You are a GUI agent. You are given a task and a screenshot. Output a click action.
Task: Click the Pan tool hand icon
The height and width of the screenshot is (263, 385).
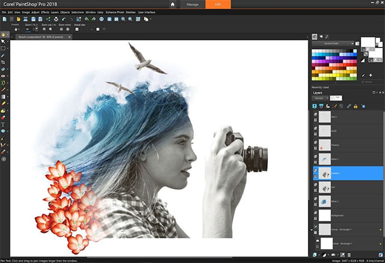pyautogui.click(x=4, y=35)
